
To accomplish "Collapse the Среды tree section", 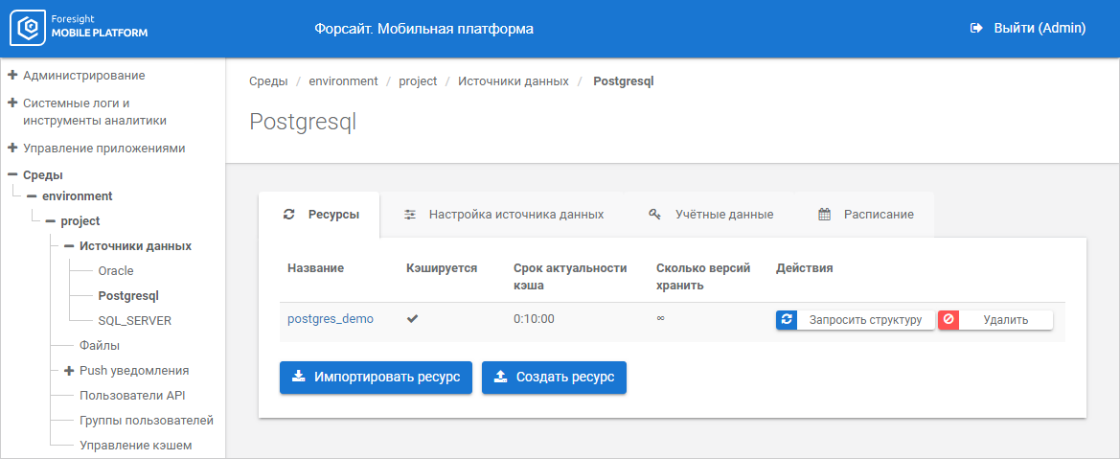I will coord(12,175).
